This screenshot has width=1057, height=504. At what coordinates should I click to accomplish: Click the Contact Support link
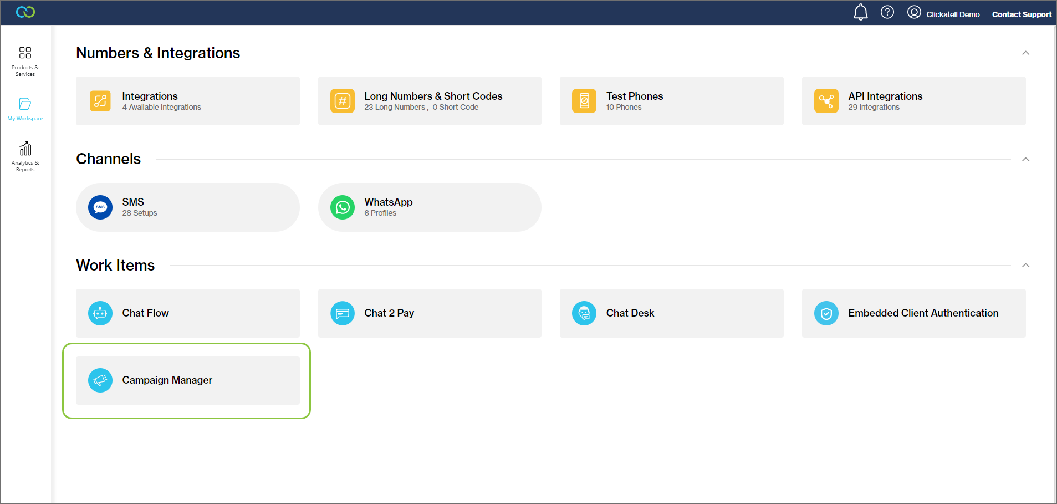pos(1021,14)
